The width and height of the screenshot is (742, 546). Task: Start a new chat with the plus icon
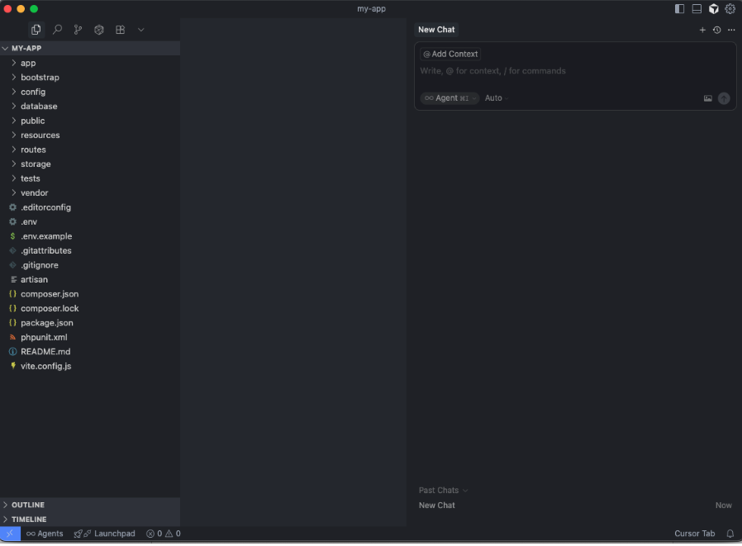tap(702, 30)
